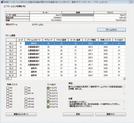The image size is (134, 123).
Task: Click the scroll-down arrow in the 処置 text box
Action: [124, 109]
